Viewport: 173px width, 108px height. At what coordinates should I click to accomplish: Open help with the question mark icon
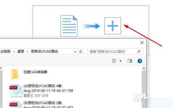click(140, 61)
